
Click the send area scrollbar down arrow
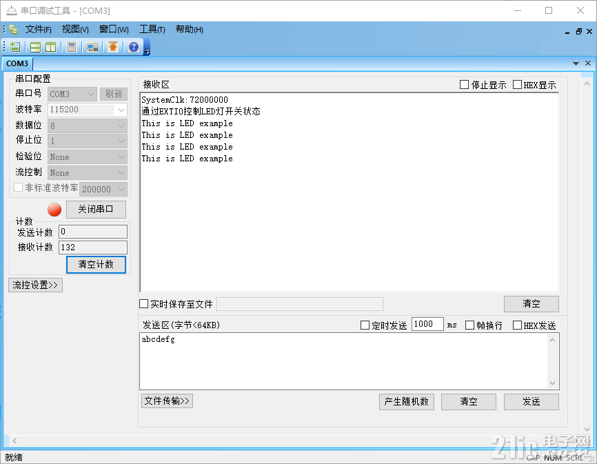[x=552, y=383]
